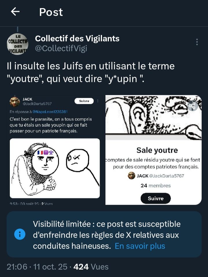
Task: Click the post timestamp 21:06 · 11 oct. 25
Action: pyautogui.click(x=36, y=267)
